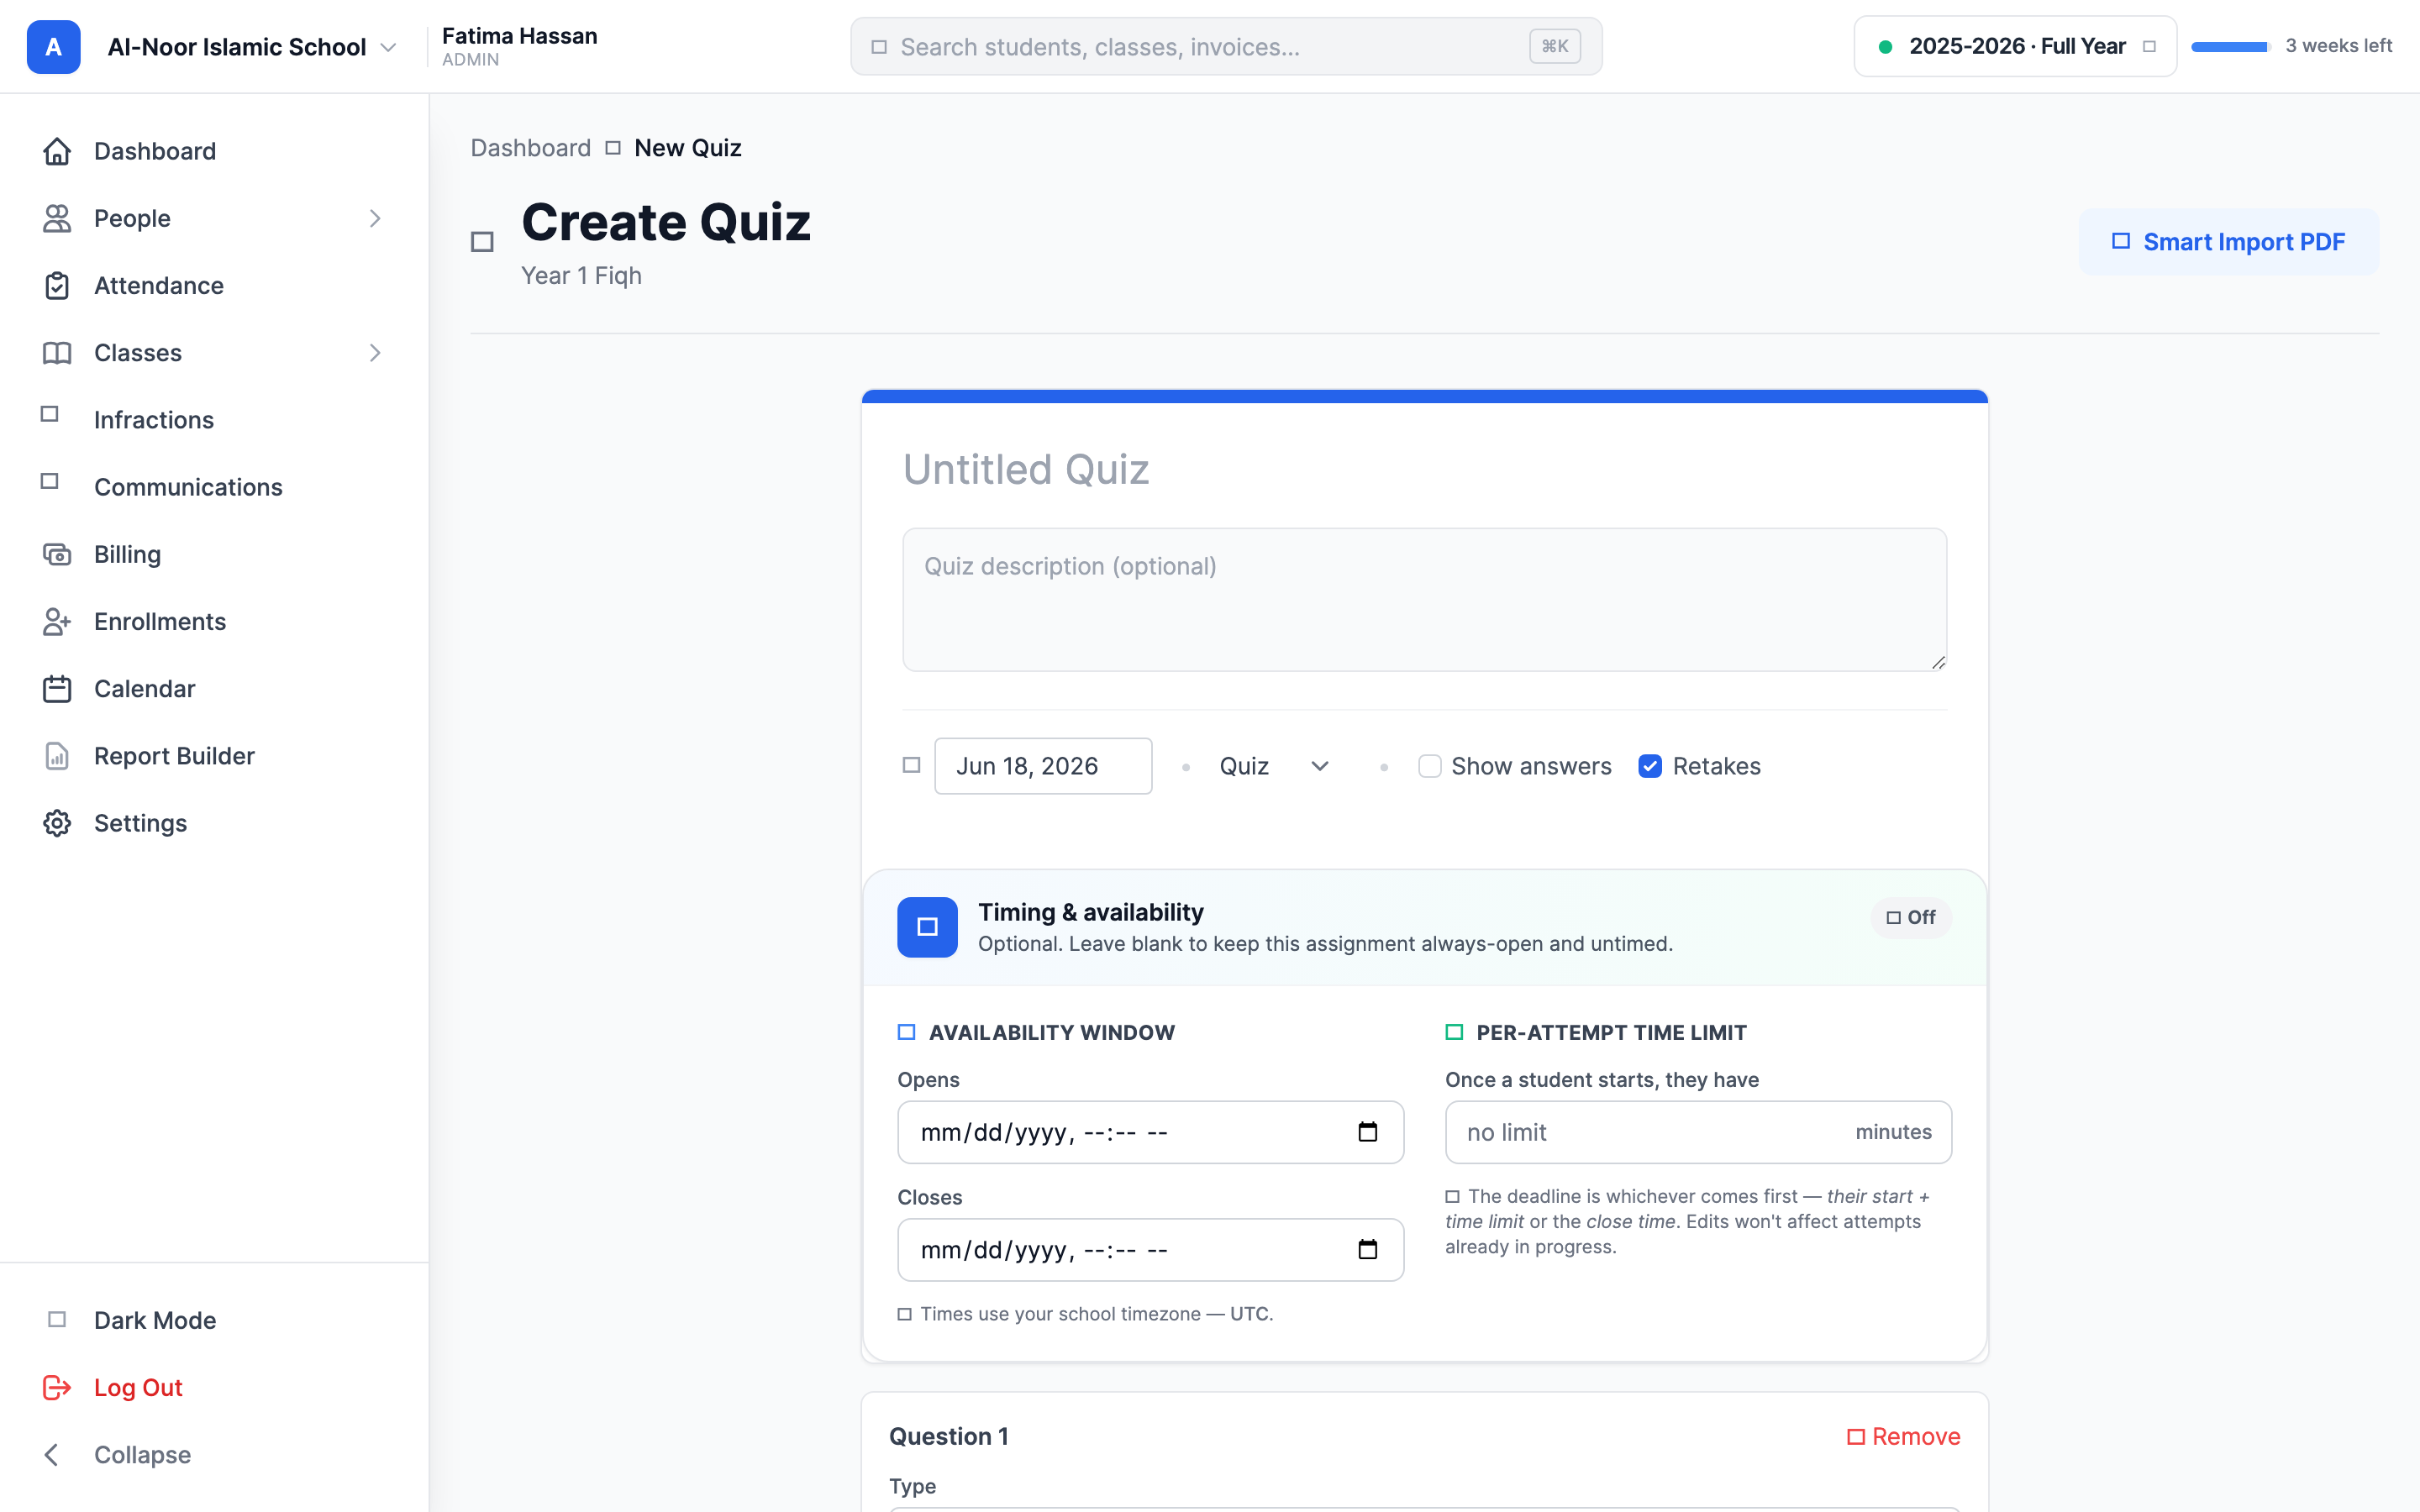Viewport: 2420px width, 1512px height.
Task: Click the school logo badge 'A'
Action: click(54, 47)
